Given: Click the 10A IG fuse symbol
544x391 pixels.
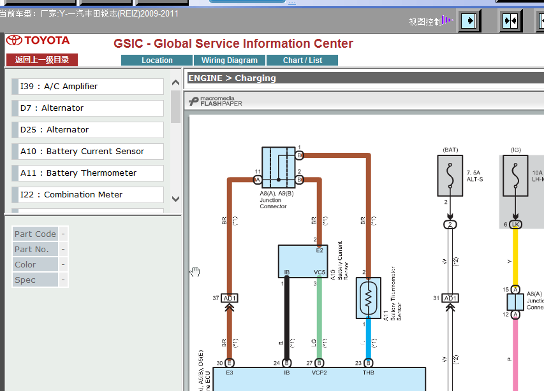Looking at the screenshot, I should click(515, 176).
